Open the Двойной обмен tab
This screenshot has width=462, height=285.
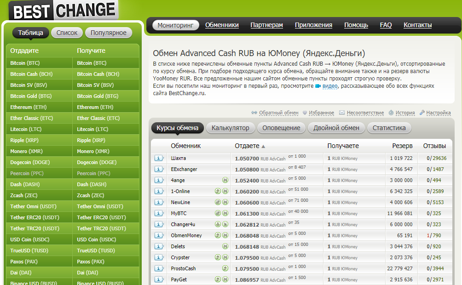point(336,128)
